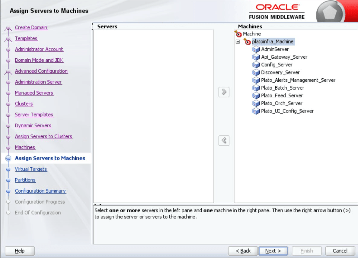The width and height of the screenshot is (358, 258).
Task: Click the Api_Gateway_Server server icon
Action: pos(256,57)
